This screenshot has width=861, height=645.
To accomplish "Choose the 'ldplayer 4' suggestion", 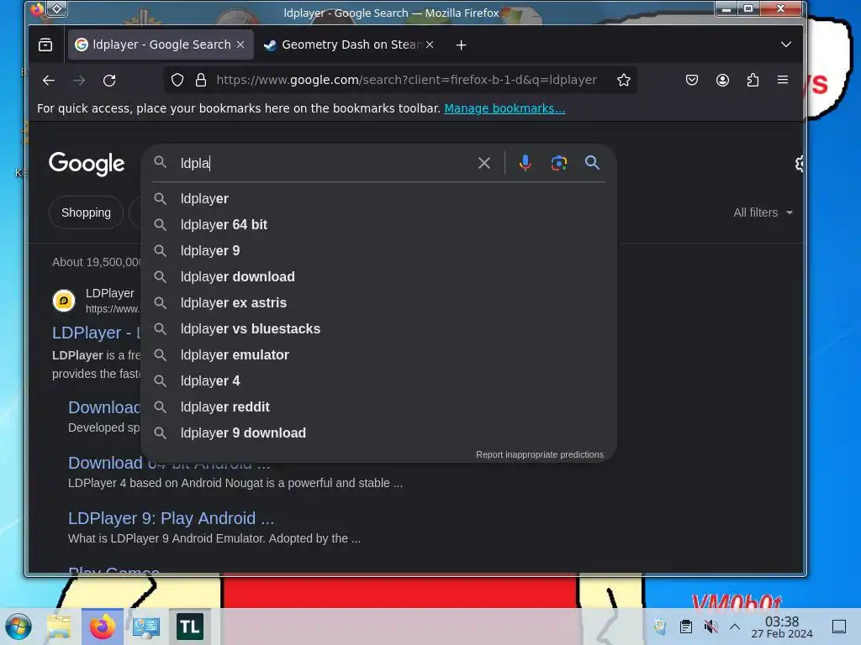I will pyautogui.click(x=378, y=381).
